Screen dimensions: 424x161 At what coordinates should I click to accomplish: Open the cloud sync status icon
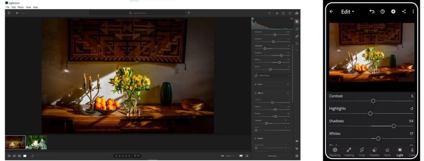coord(296,13)
